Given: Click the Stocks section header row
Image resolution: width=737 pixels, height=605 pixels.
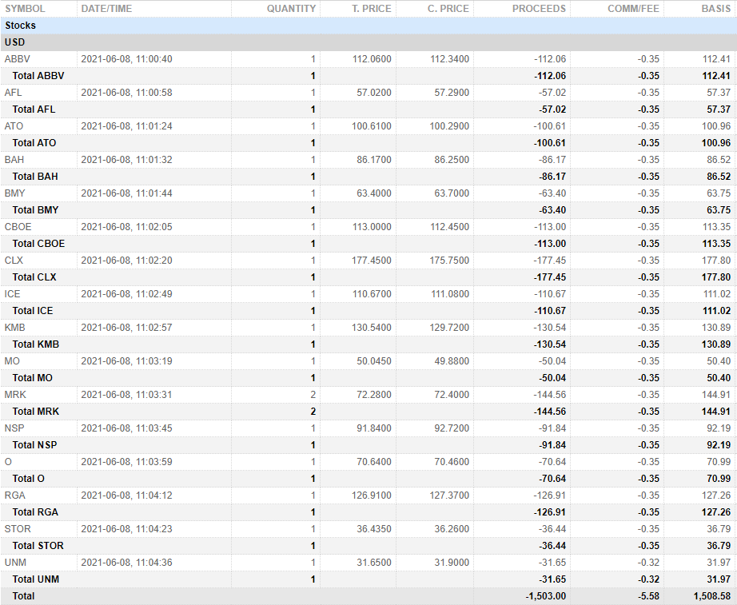Looking at the screenshot, I should (368, 26).
